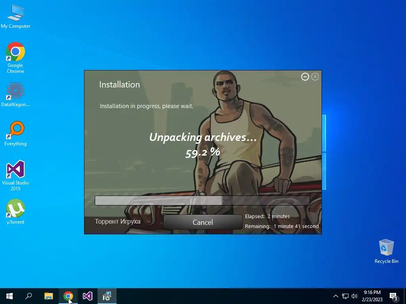Viewport: 406px width, 304px height.
Task: Click the unpacking progress bar
Action: (202, 200)
